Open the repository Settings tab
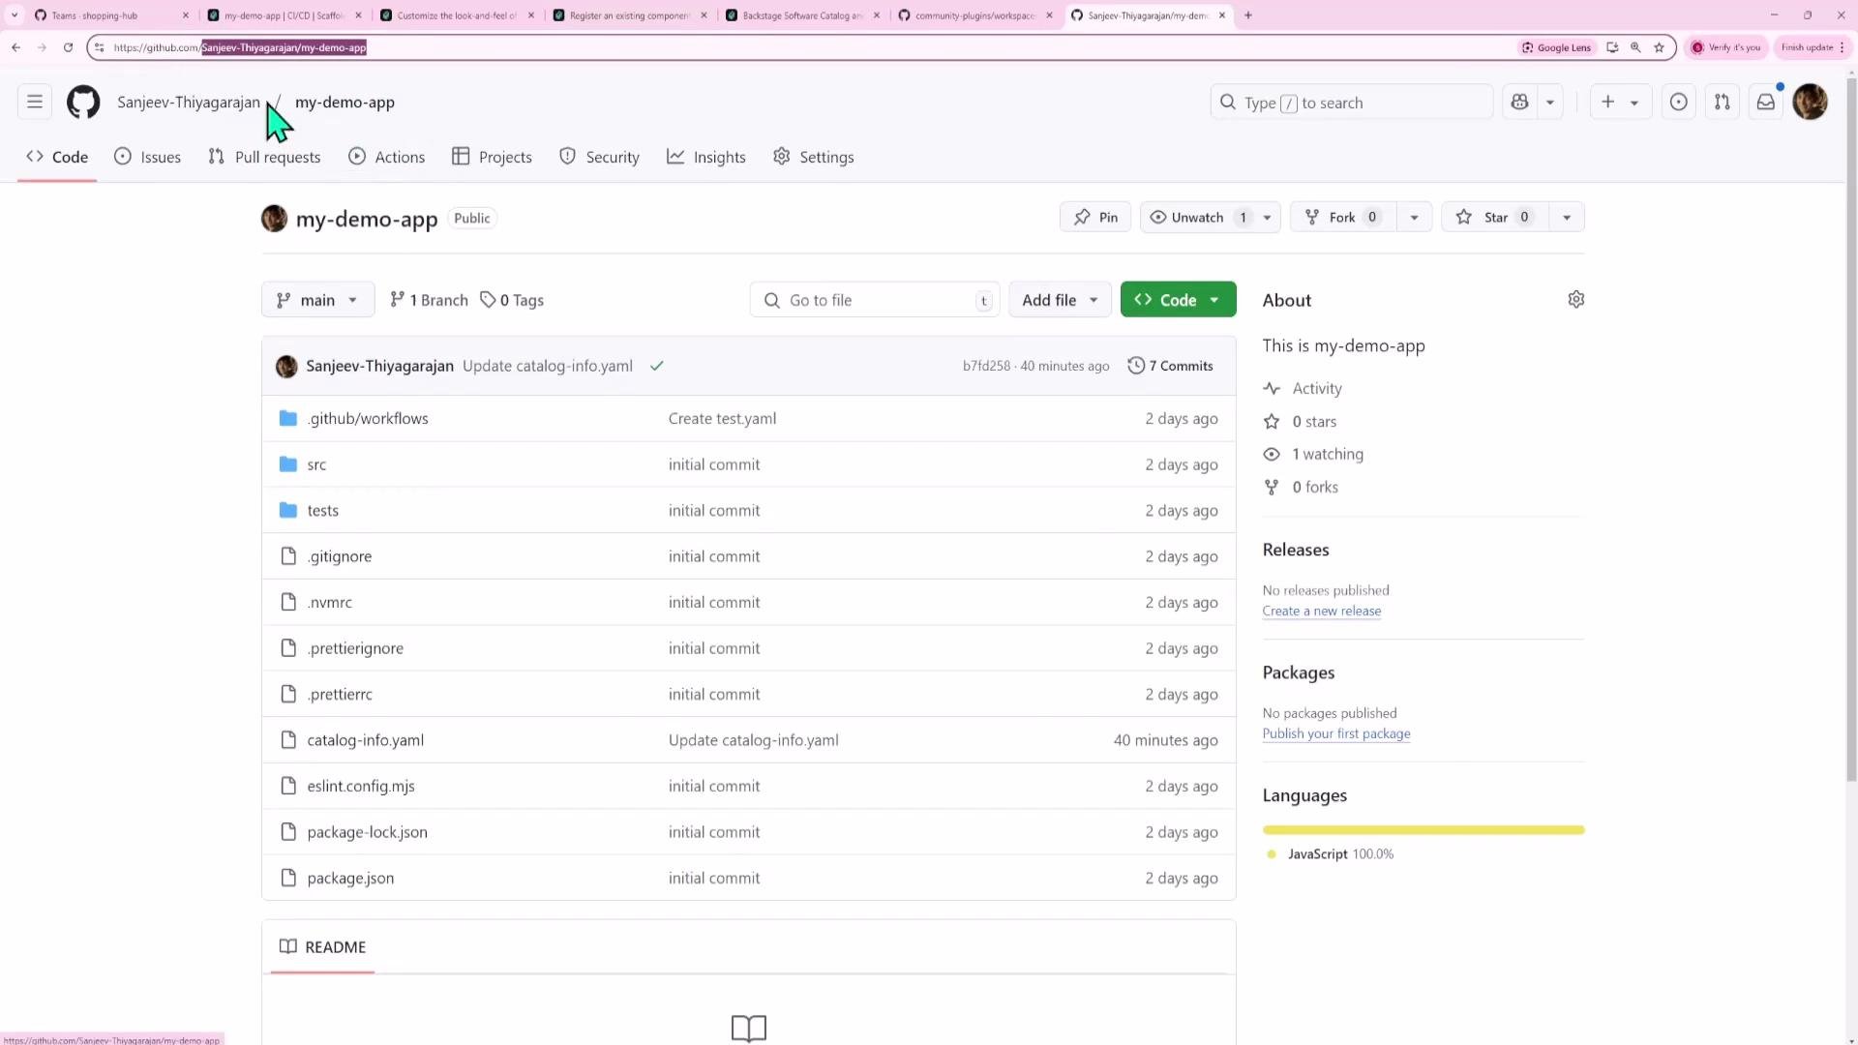 point(813,157)
